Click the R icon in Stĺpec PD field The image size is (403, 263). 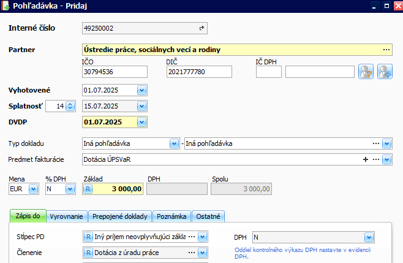(88, 237)
